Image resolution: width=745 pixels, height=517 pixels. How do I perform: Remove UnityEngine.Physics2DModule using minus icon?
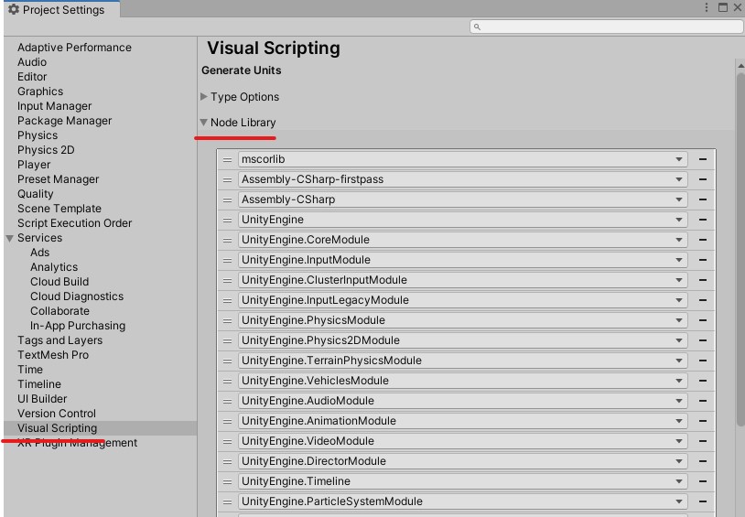point(702,340)
